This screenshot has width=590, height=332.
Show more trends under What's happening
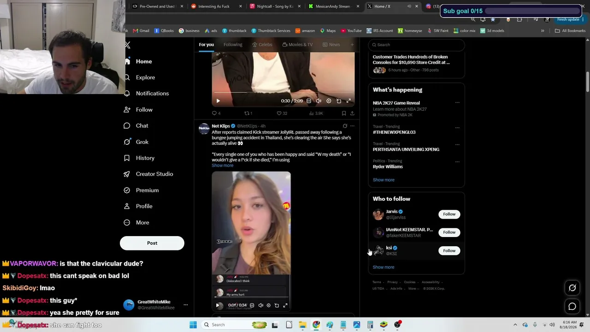(383, 180)
